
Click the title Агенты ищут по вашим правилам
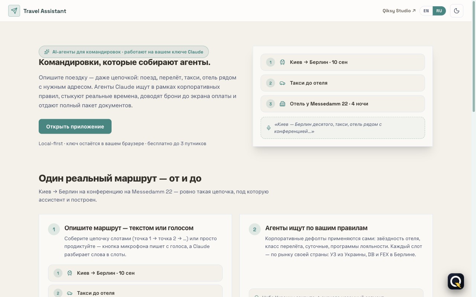[x=316, y=228]
